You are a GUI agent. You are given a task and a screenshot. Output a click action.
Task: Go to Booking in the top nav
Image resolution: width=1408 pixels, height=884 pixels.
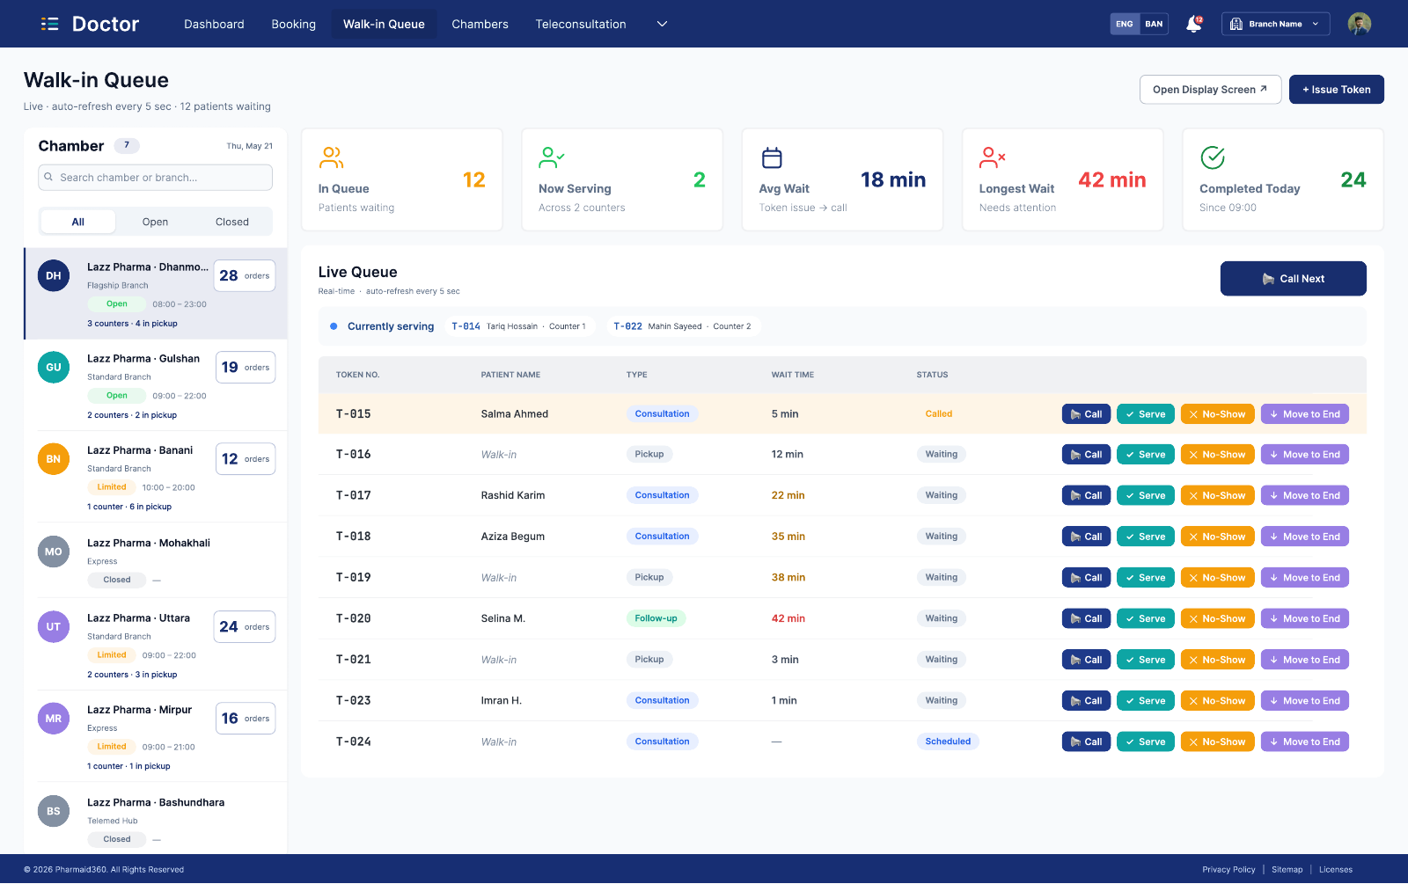point(293,24)
